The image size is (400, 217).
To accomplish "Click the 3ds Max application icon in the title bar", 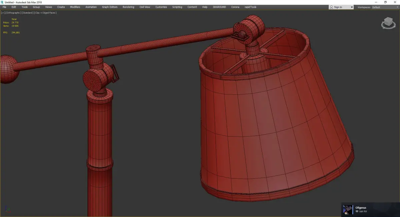I will point(2,2).
